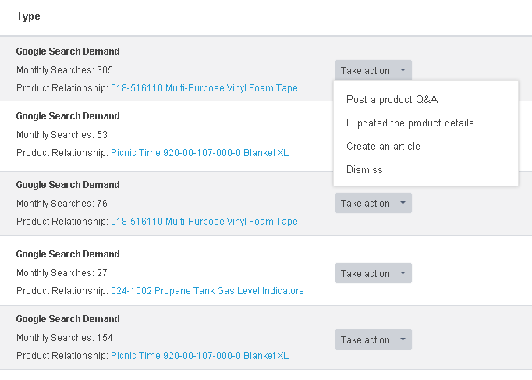
Task: Open Vinyl Foam Tape link in 305-searches row
Action: (204, 88)
